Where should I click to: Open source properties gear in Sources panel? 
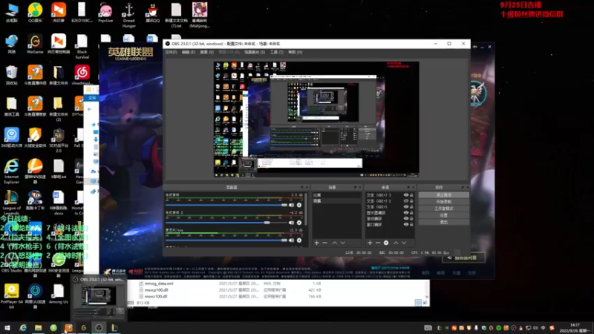(x=386, y=243)
